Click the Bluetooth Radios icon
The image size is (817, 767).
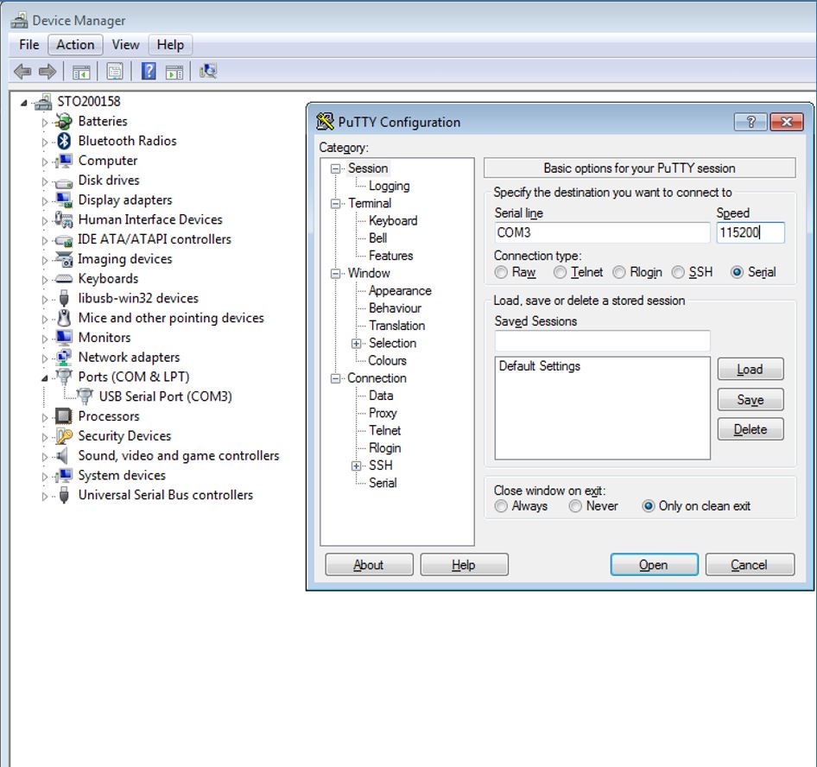(64, 141)
